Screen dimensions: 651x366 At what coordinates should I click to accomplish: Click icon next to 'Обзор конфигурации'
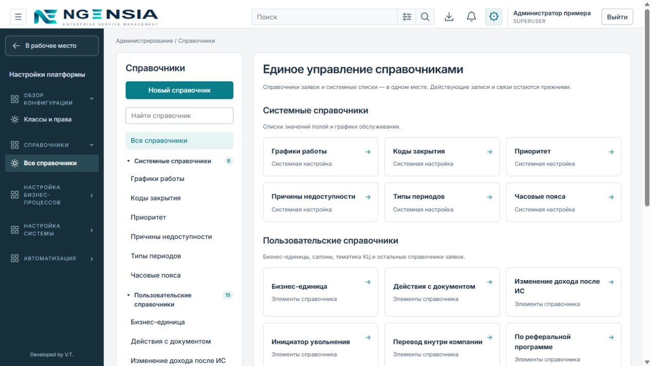point(14,99)
